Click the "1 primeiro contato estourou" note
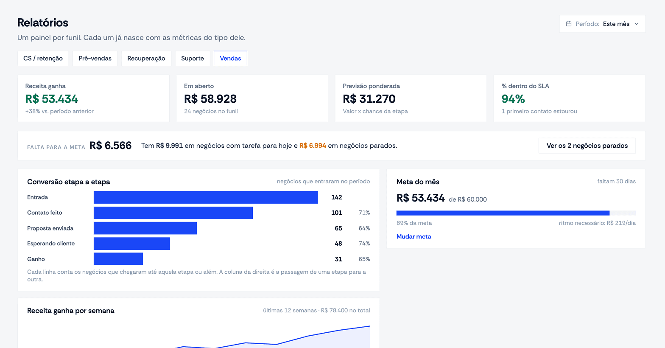The width and height of the screenshot is (665, 348). pos(539,111)
